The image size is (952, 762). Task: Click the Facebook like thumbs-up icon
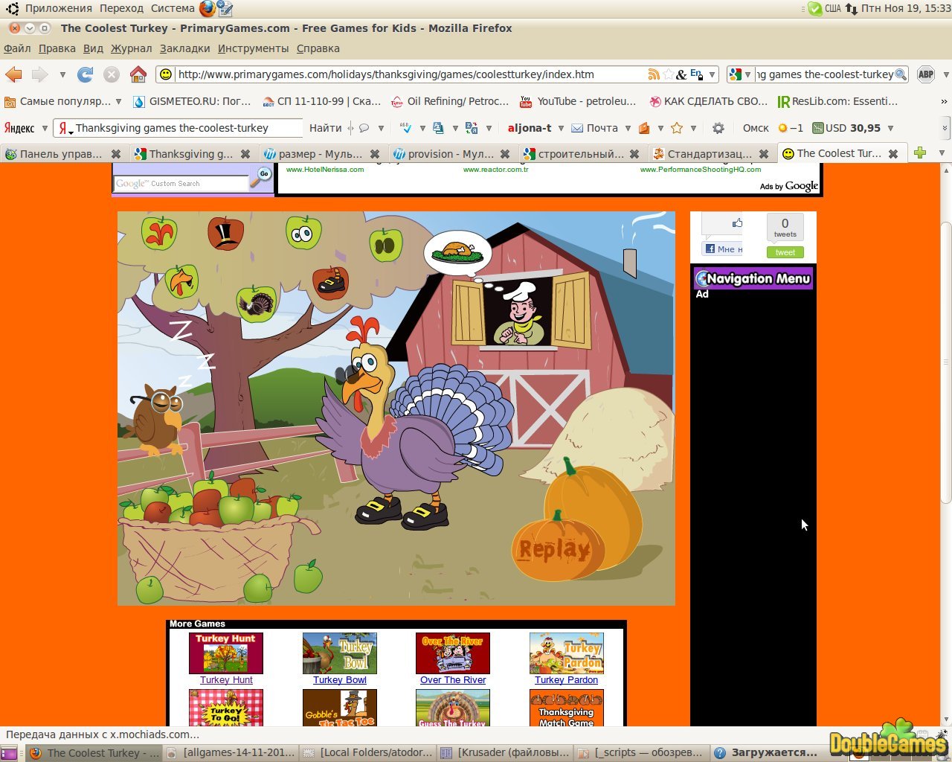click(x=737, y=222)
